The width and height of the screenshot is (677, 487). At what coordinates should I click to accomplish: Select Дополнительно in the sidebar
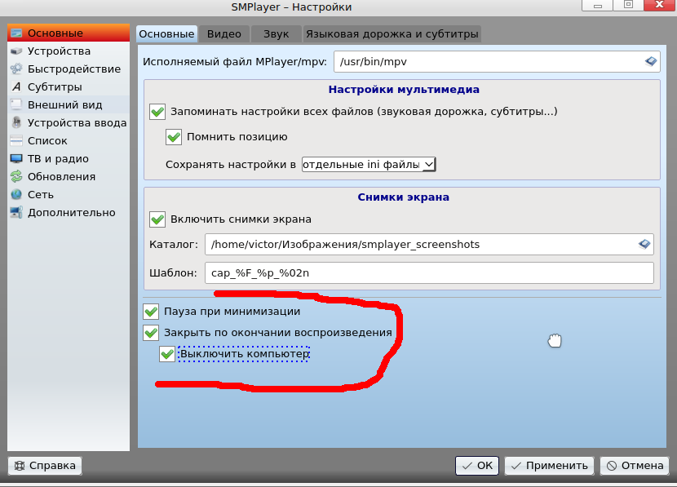pos(69,212)
